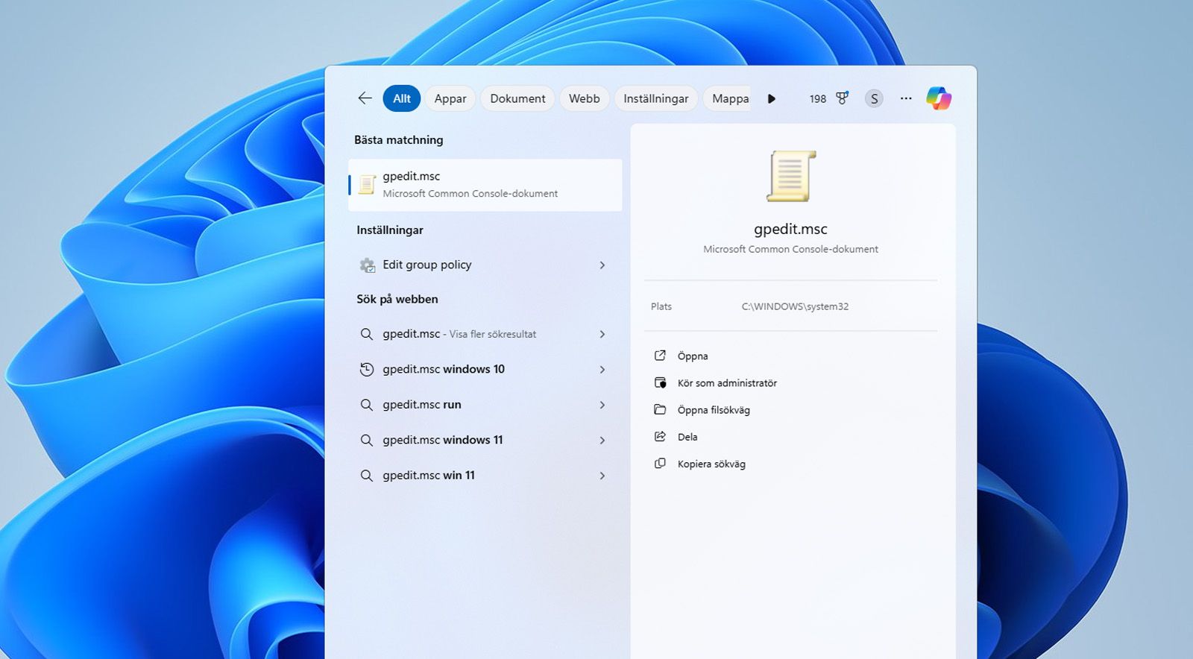Screen dimensions: 1193x659
Task: Choose Dela to share the file
Action: coord(687,437)
